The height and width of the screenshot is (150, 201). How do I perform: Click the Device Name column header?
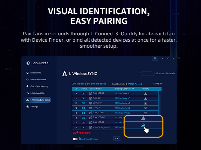coord(95,89)
